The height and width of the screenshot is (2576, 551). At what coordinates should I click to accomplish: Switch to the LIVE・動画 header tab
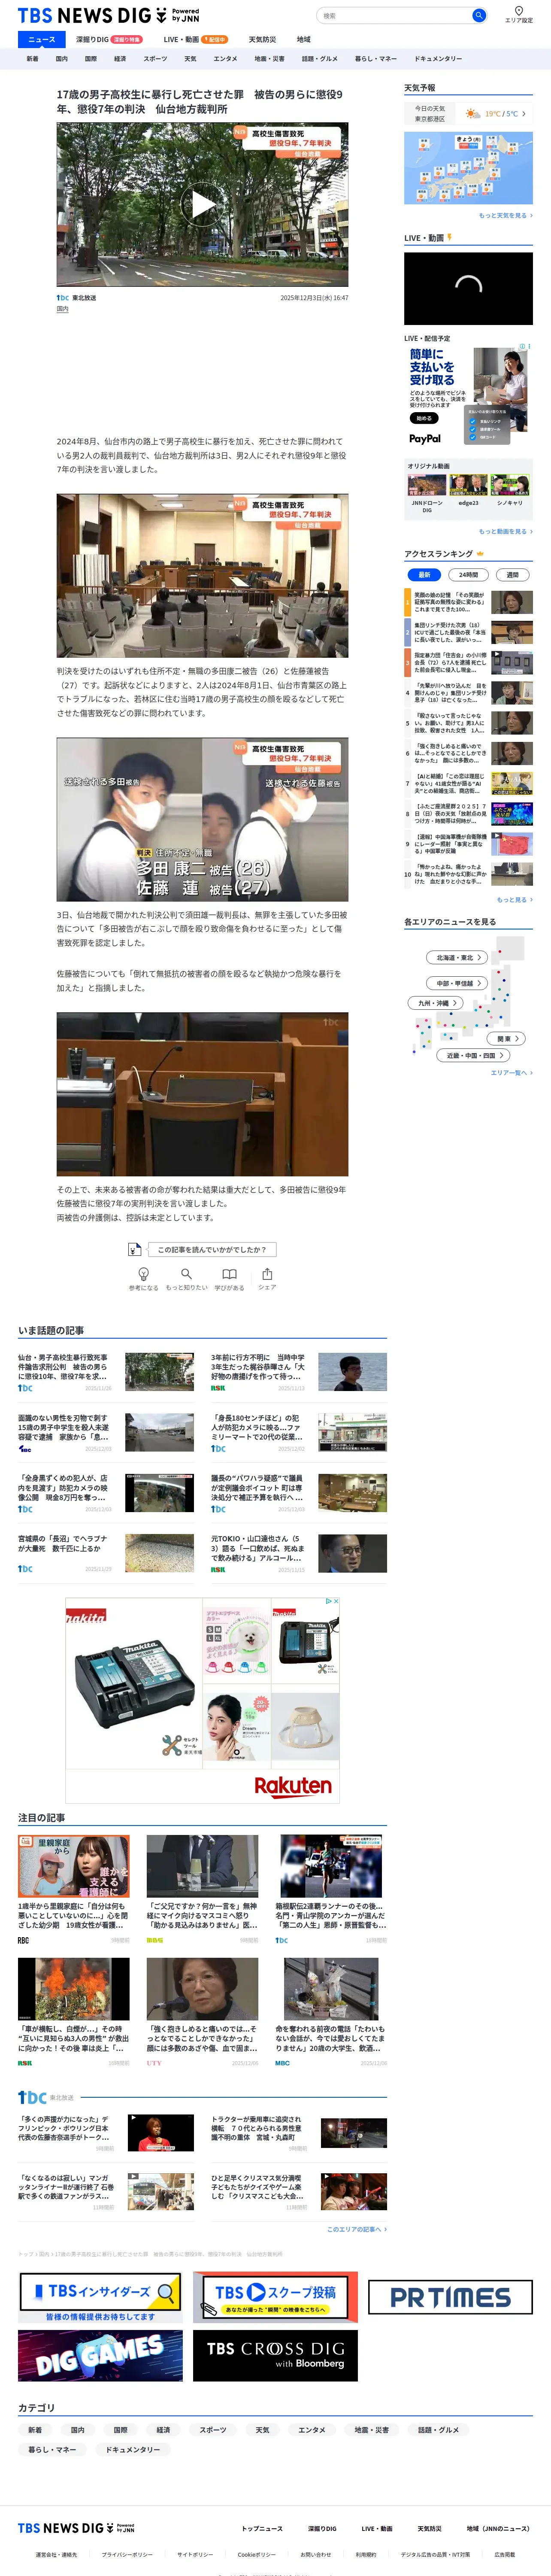(196, 39)
